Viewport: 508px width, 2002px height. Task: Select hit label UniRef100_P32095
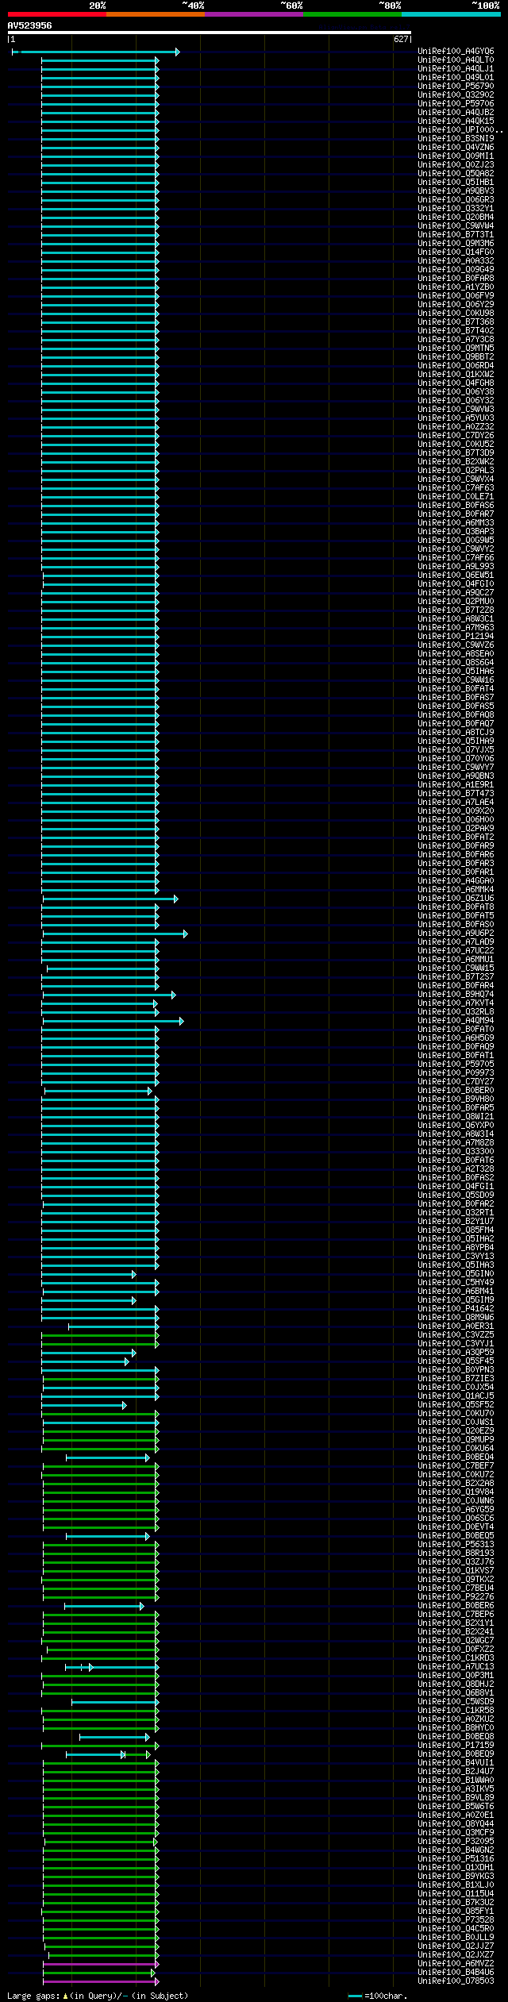click(x=456, y=1841)
